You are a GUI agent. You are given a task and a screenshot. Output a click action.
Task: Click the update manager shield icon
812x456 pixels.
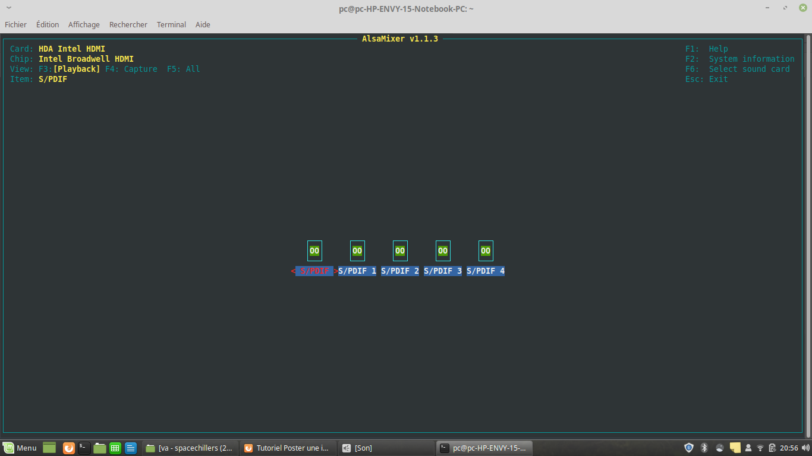(x=689, y=448)
